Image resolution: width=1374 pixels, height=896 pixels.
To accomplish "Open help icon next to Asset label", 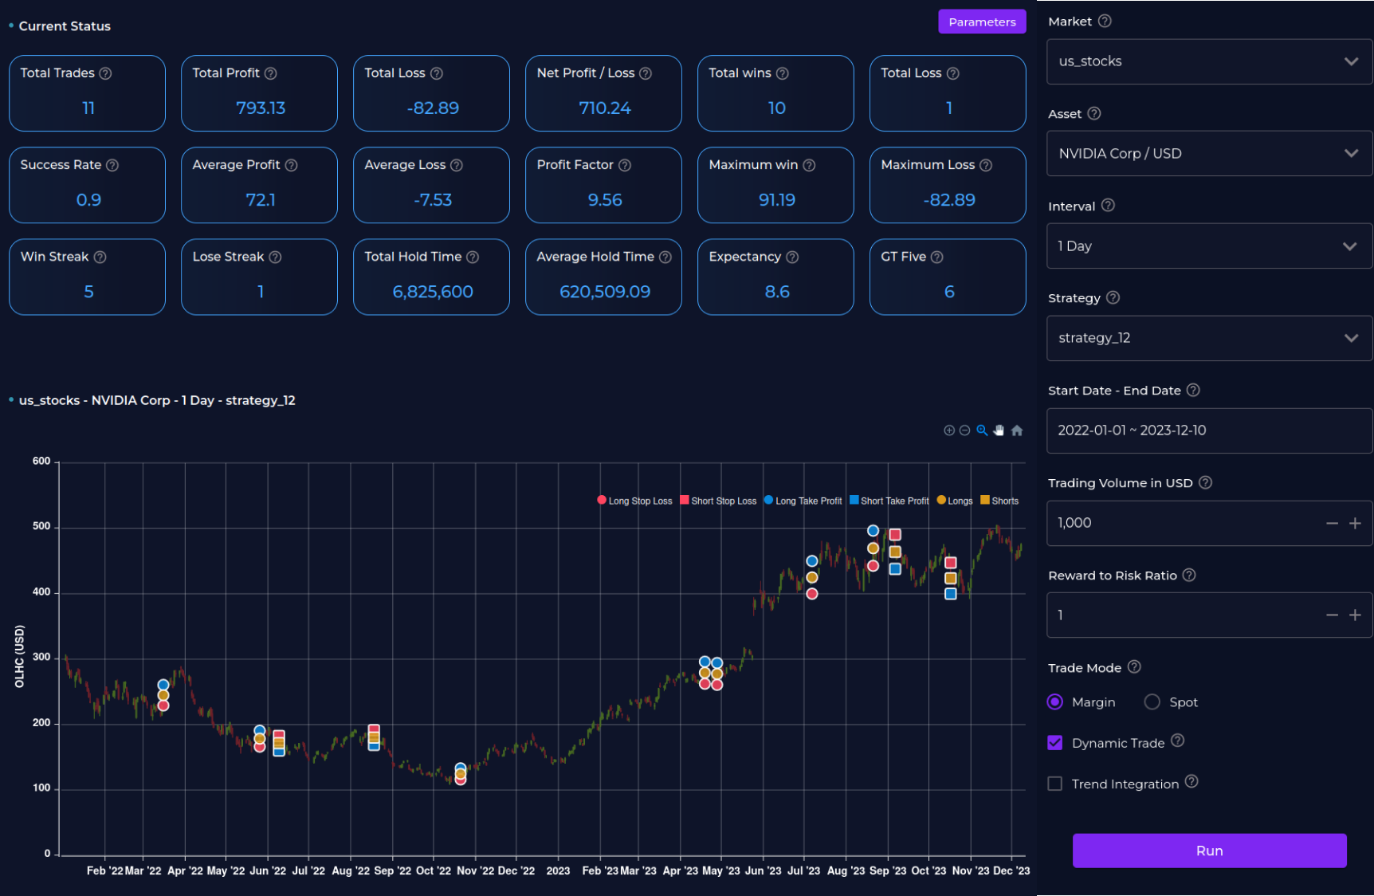I will click(1094, 113).
